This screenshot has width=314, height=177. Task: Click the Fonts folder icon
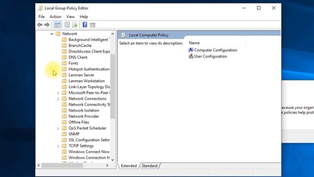click(x=64, y=63)
